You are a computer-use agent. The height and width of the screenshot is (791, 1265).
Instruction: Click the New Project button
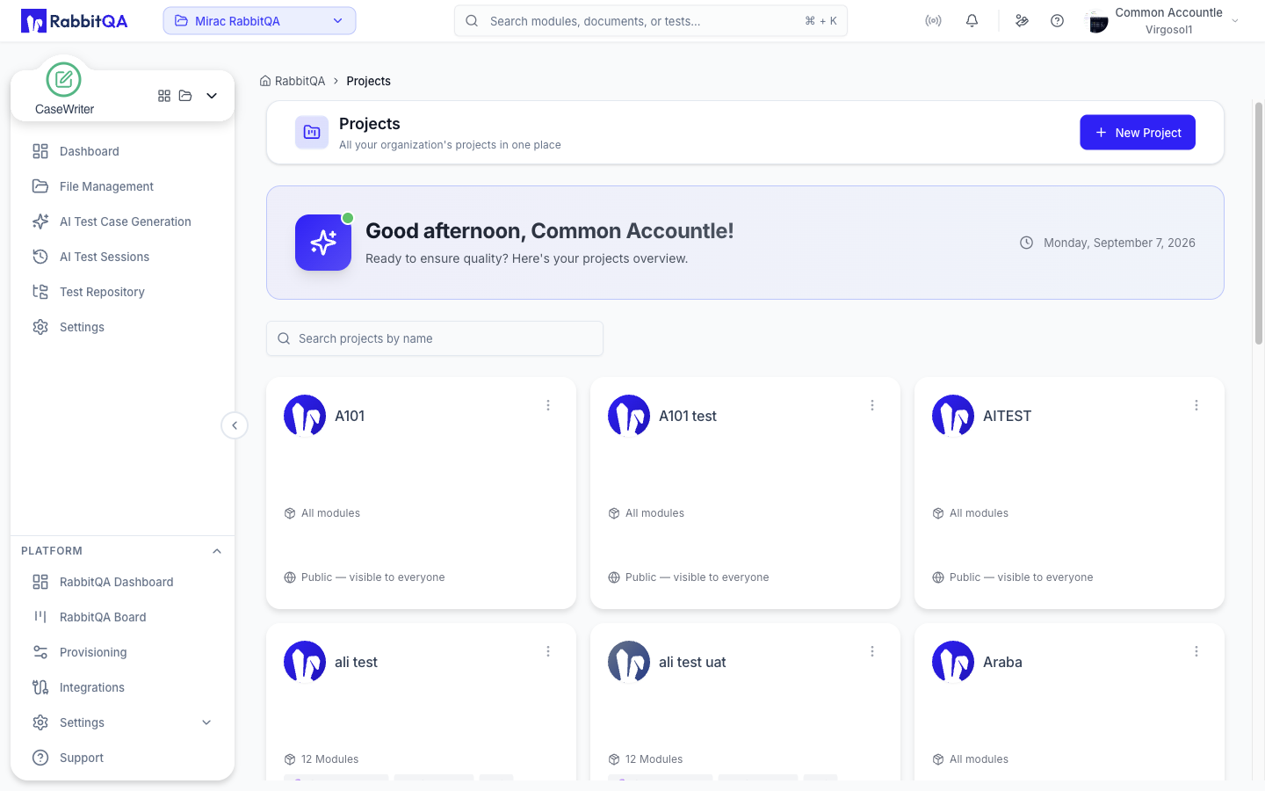click(1138, 133)
